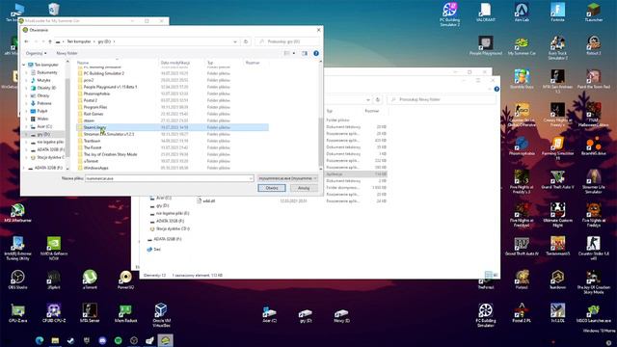617x347 pixels.
Task: Open the Euro Truck Simulator 2 desktop shortcut
Action: point(557,48)
